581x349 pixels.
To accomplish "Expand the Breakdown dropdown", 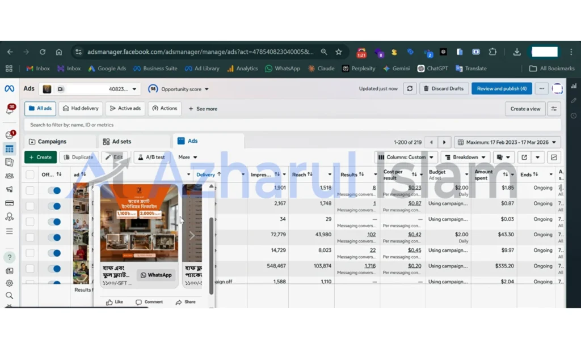I will pos(465,158).
